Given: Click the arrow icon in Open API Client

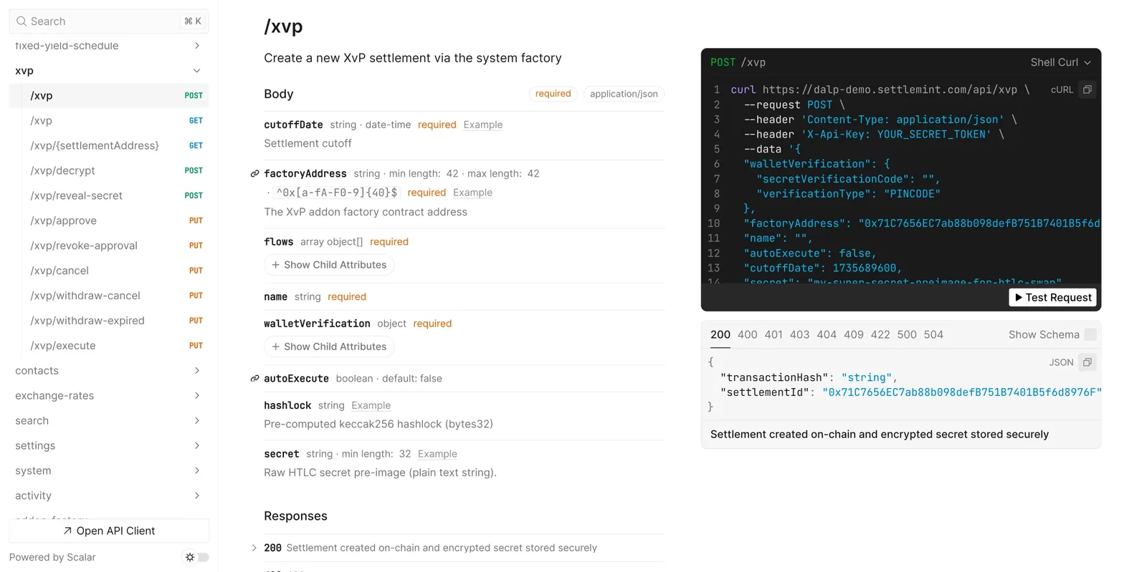Looking at the screenshot, I should 67,530.
